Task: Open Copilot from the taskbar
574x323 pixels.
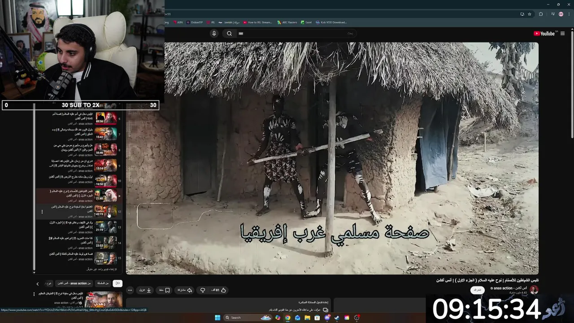Action: tap(278, 318)
